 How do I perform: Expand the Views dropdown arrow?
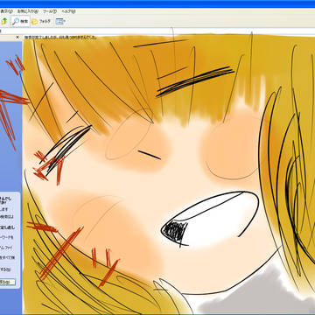pyautogui.click(x=65, y=21)
